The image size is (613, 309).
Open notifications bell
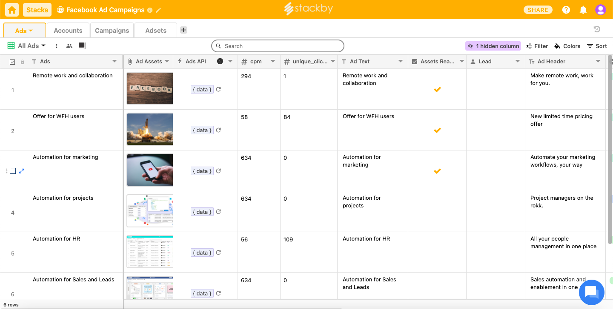(583, 10)
